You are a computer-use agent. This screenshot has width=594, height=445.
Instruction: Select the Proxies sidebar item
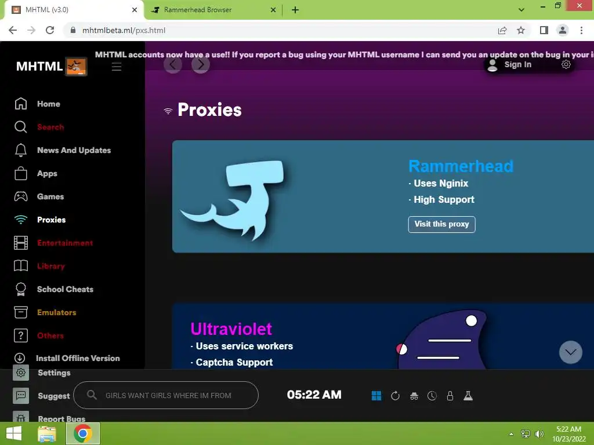click(40, 220)
